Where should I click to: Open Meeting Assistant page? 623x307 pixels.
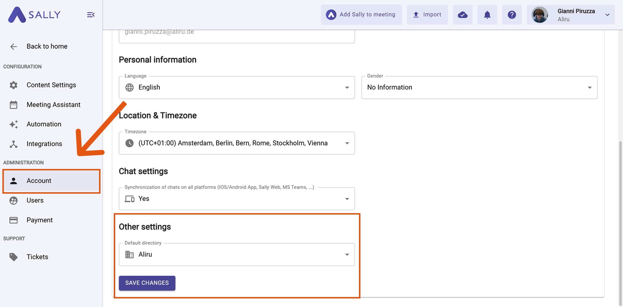[51, 105]
